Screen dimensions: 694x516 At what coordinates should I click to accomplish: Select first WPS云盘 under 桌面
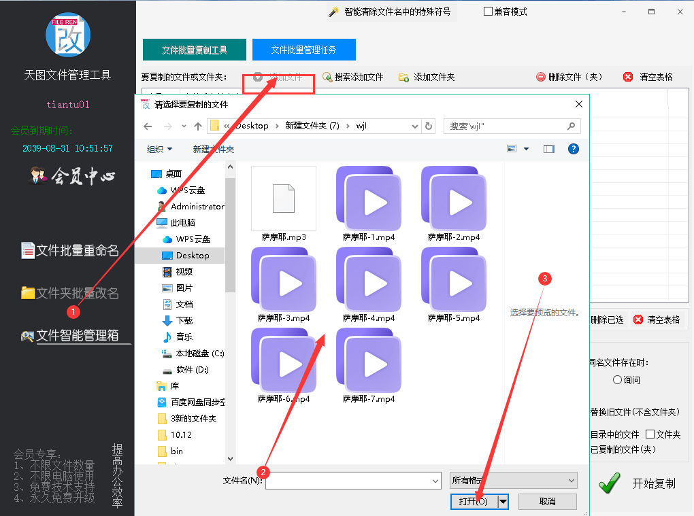pyautogui.click(x=181, y=190)
